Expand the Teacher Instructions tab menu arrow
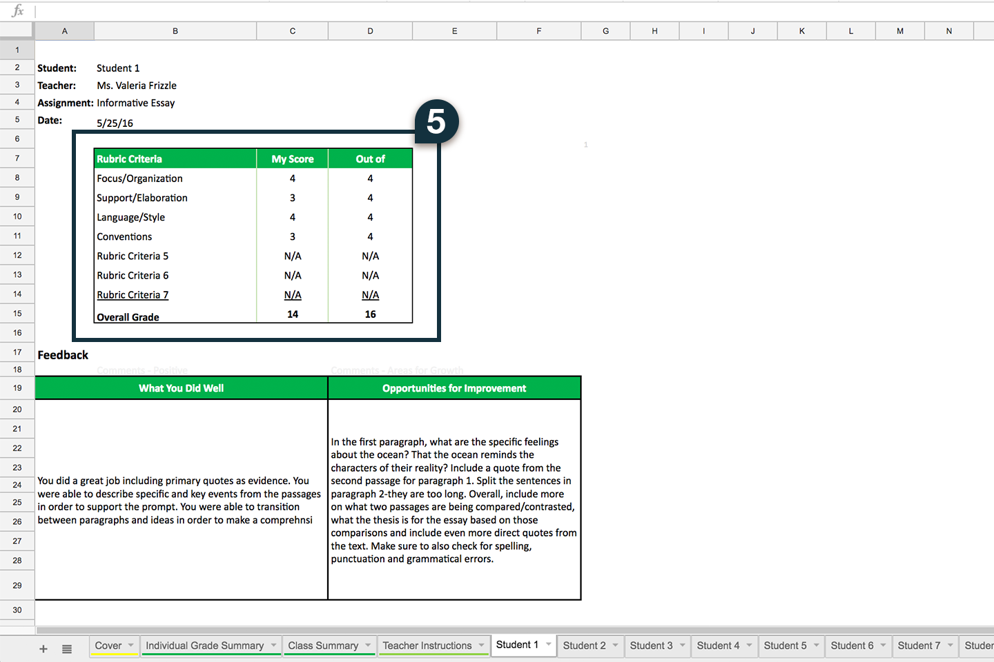 (x=482, y=645)
